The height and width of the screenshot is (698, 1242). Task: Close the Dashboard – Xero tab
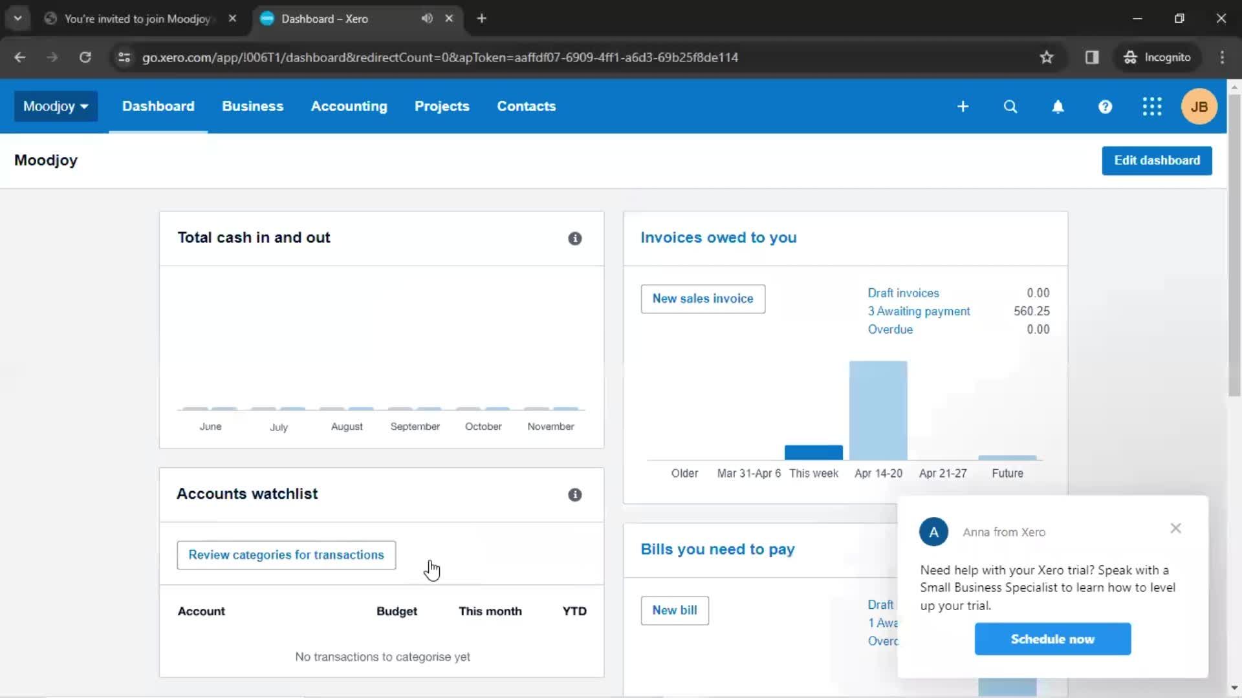click(449, 19)
